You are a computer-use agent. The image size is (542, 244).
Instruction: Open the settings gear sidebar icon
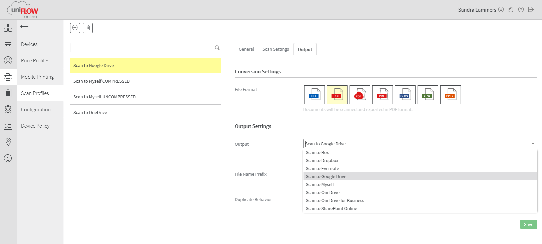(x=8, y=109)
